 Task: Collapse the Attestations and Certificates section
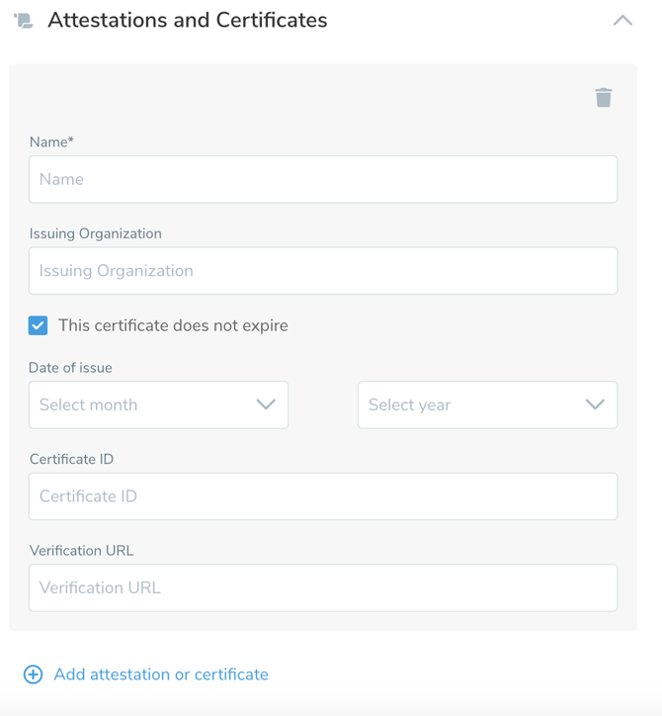tap(622, 21)
